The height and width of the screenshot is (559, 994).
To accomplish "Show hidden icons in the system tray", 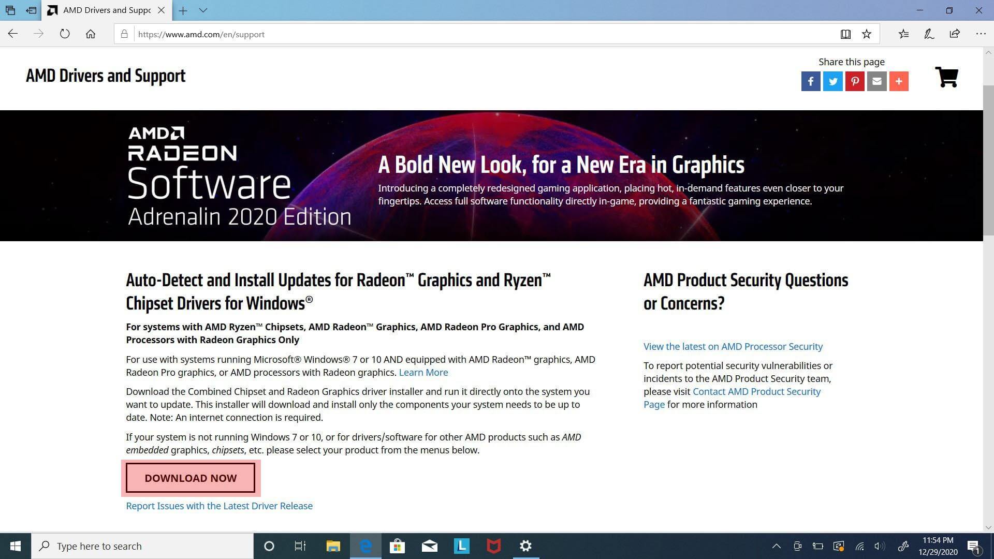I will pos(777,546).
